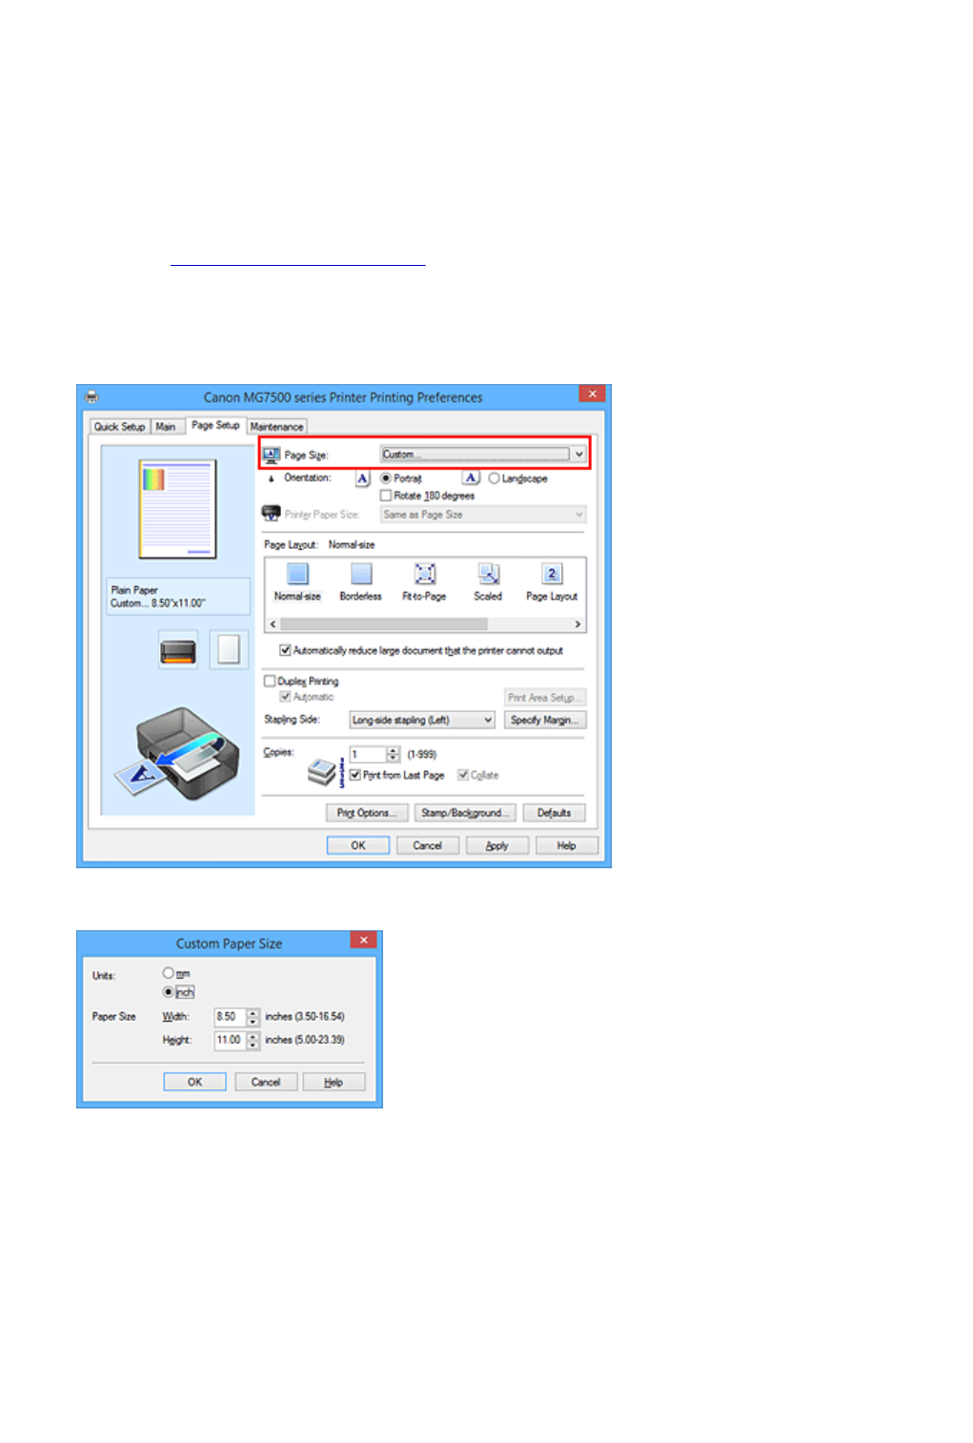Image resolution: width=973 pixels, height=1443 pixels.
Task: Switch to the Maintenance tab
Action: 276,427
